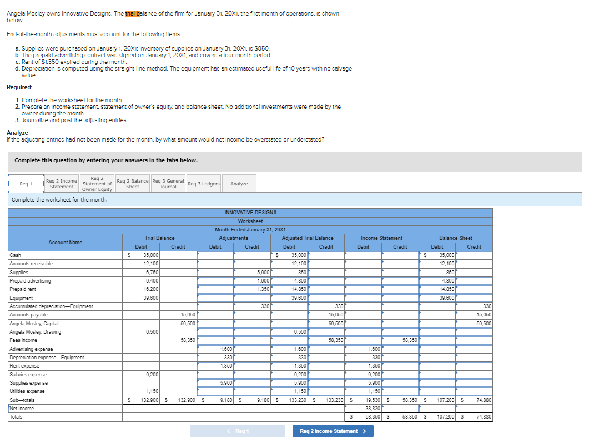Click the Account Name column header

[65, 243]
